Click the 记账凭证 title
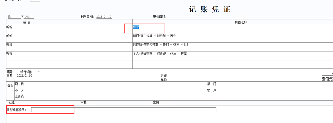Viewport: 333px width, 123px height. [210, 9]
